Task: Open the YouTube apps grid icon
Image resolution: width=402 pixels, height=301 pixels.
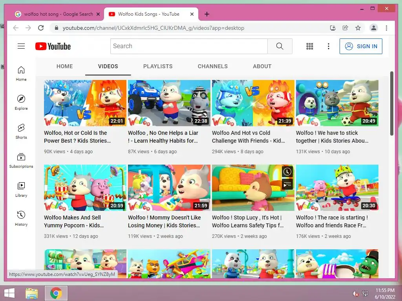Action: [x=310, y=46]
